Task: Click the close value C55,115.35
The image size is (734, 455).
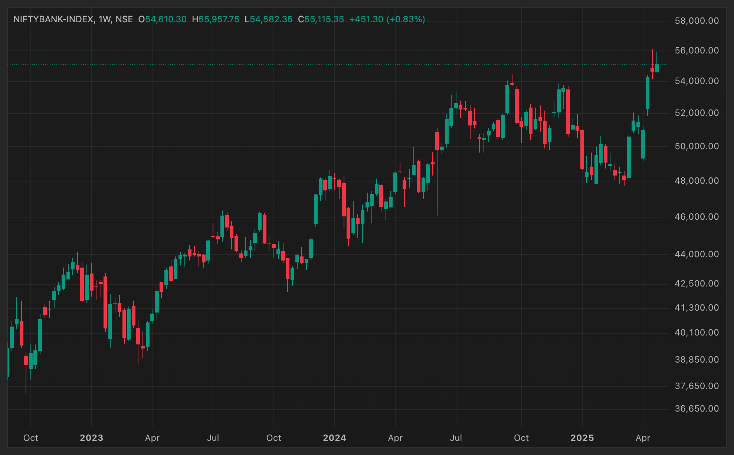Action: click(x=321, y=19)
